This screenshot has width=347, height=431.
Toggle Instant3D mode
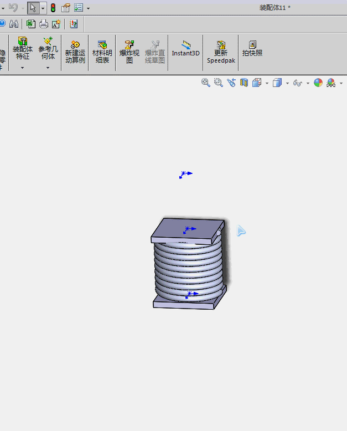coord(185,49)
